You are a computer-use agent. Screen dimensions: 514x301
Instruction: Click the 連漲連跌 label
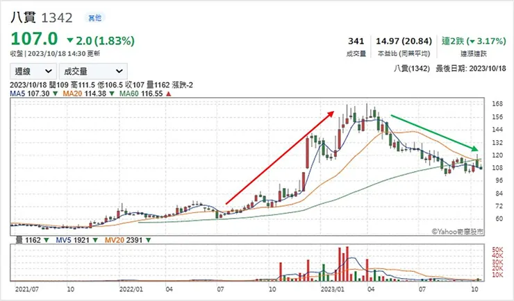tap(474, 53)
